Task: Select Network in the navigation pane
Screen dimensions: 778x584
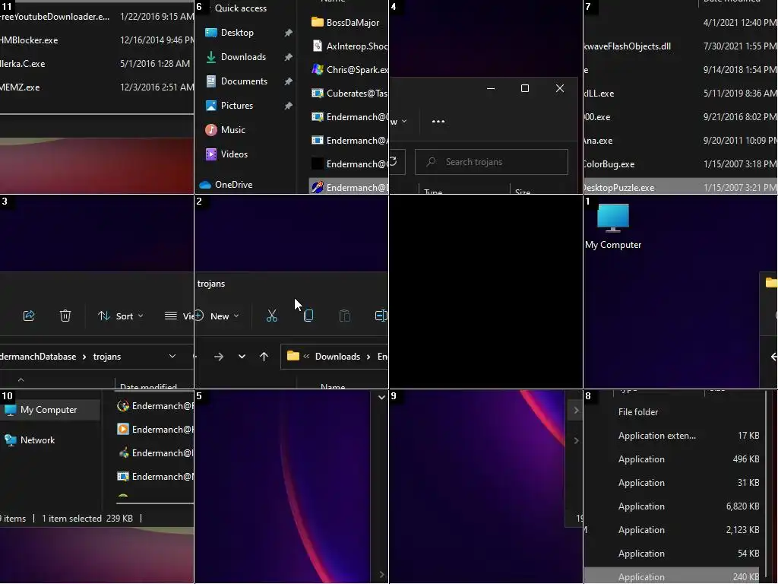Action: [37, 440]
